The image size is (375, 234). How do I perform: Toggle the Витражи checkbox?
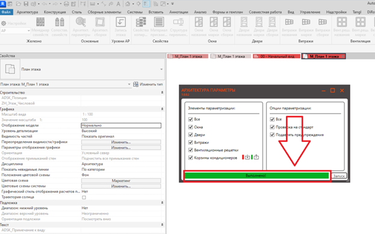click(190, 142)
